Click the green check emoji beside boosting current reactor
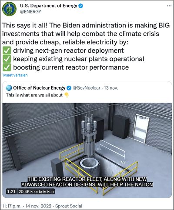Screen dimensions: 174x210 point(7,67)
